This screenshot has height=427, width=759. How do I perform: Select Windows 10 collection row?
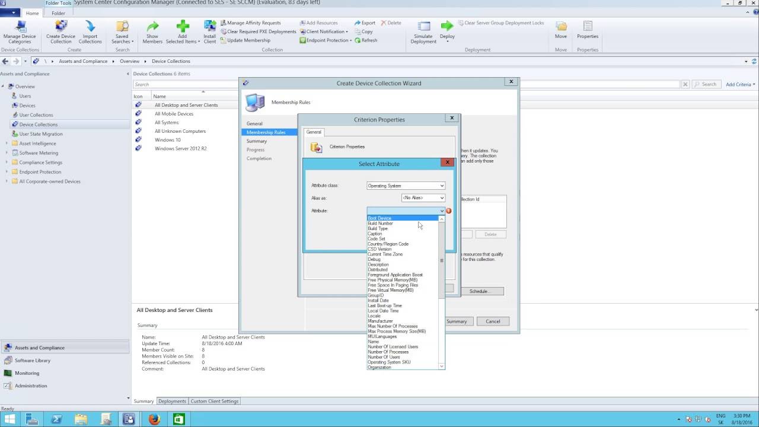click(x=168, y=140)
